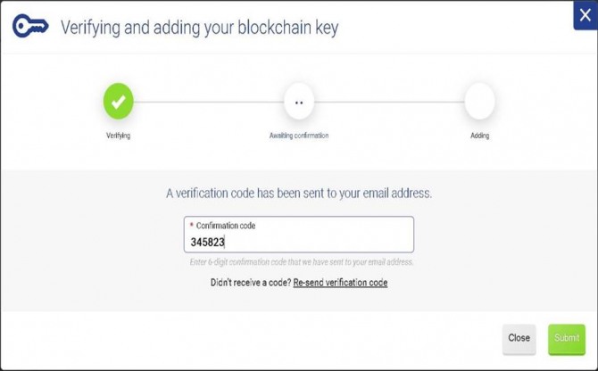The width and height of the screenshot is (598, 371).
Task: Click the 6-digit code helper text
Action: coord(302,262)
